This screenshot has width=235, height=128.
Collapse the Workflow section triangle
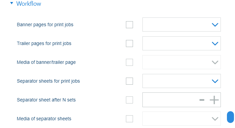point(12,3)
